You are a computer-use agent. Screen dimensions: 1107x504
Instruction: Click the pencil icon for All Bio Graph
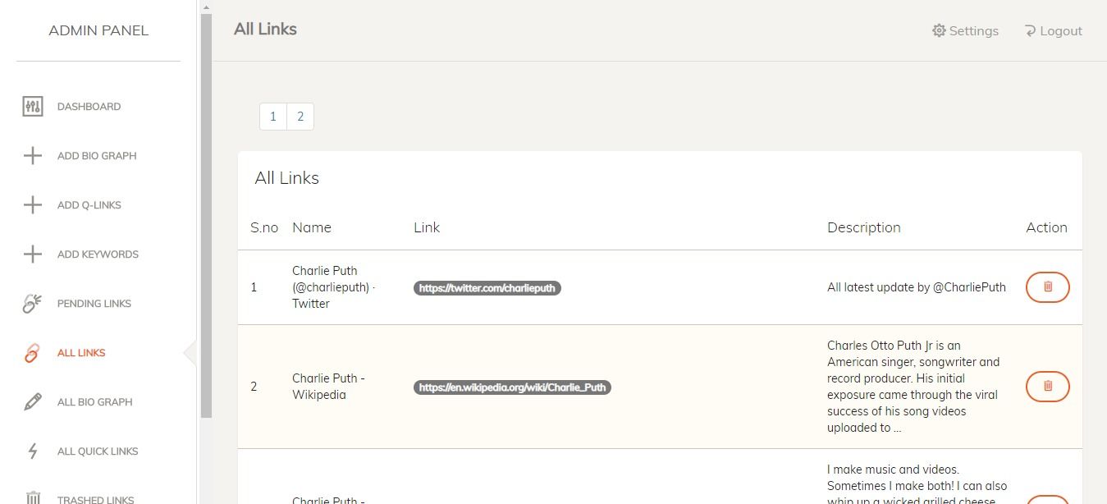32,402
